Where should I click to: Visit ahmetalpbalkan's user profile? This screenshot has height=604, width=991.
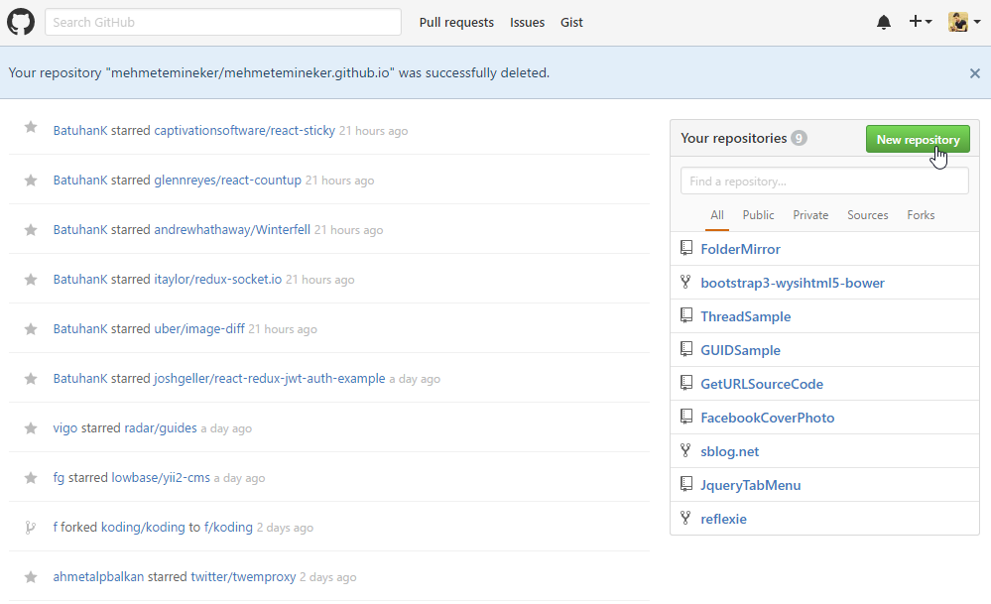(98, 577)
